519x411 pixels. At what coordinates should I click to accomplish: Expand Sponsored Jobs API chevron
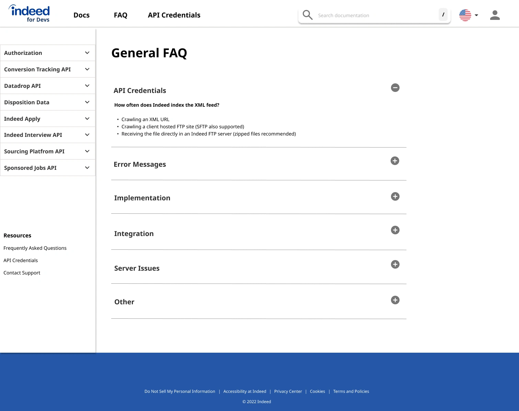(x=87, y=168)
